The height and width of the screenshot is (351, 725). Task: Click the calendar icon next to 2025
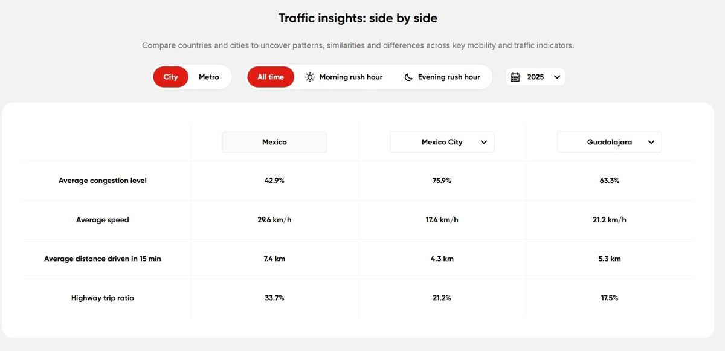515,77
